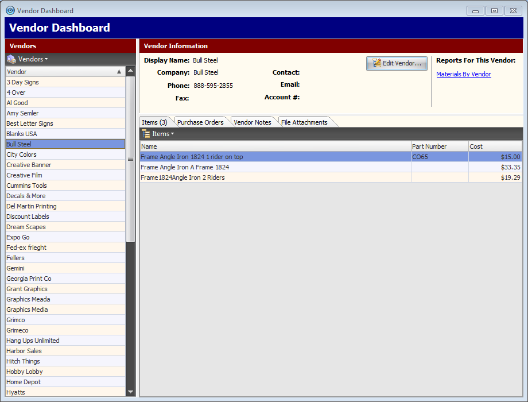Switch to the Purchase Orders tab
528x402 pixels.
(x=200, y=122)
